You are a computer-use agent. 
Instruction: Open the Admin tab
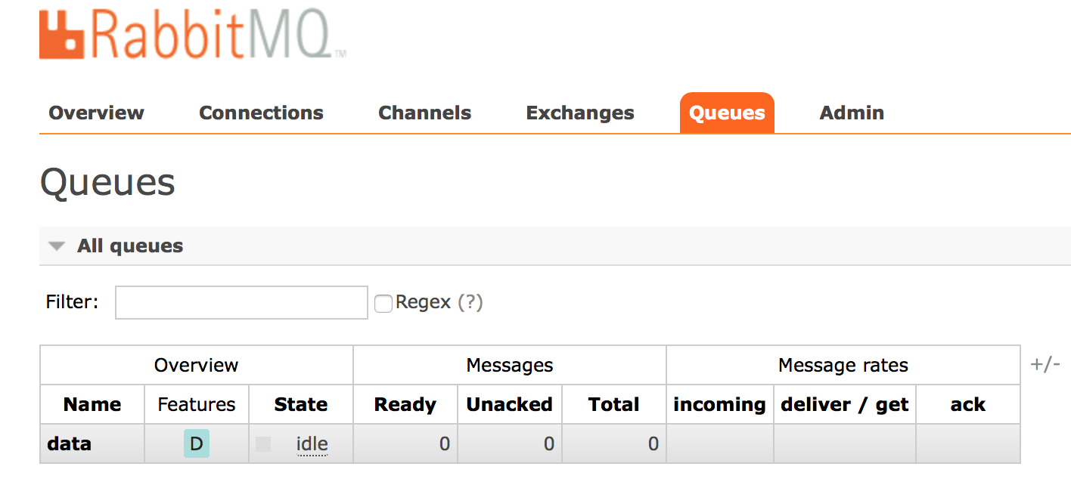coord(852,113)
